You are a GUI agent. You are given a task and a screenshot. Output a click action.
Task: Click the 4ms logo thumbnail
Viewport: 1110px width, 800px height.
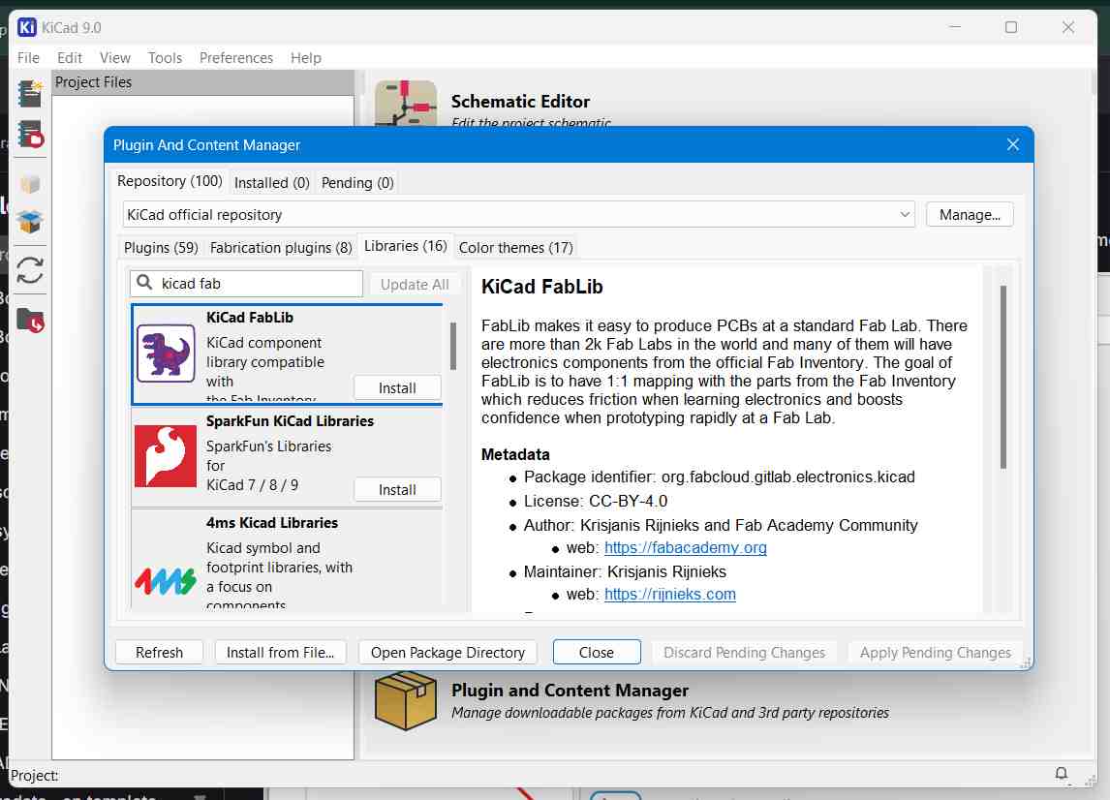coord(166,581)
